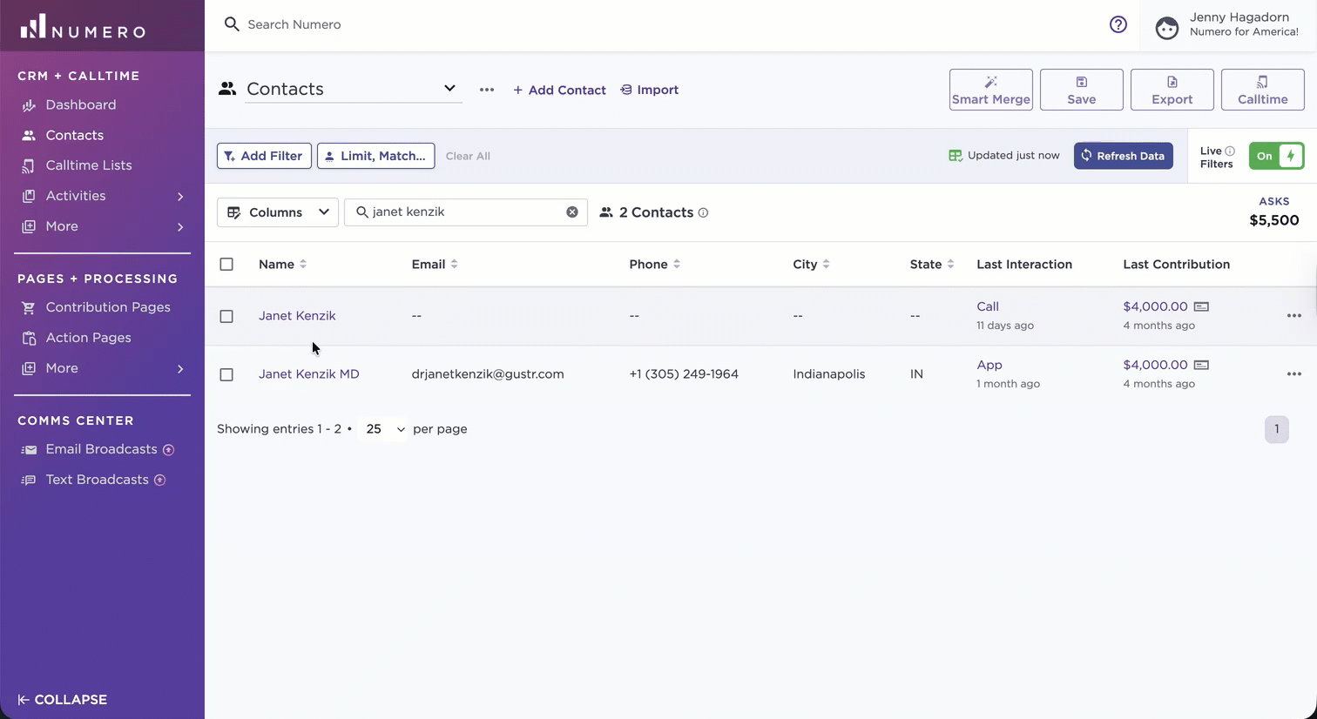This screenshot has height=719, width=1317.
Task: Open the help question mark icon
Action: click(1118, 24)
